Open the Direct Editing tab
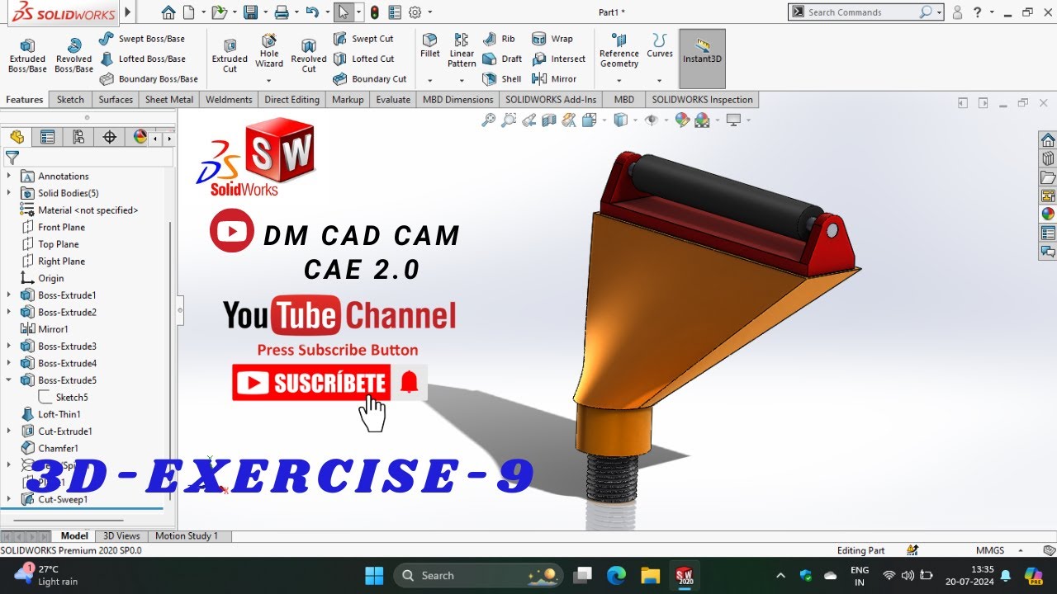Image resolution: width=1057 pixels, height=594 pixels. click(x=292, y=100)
